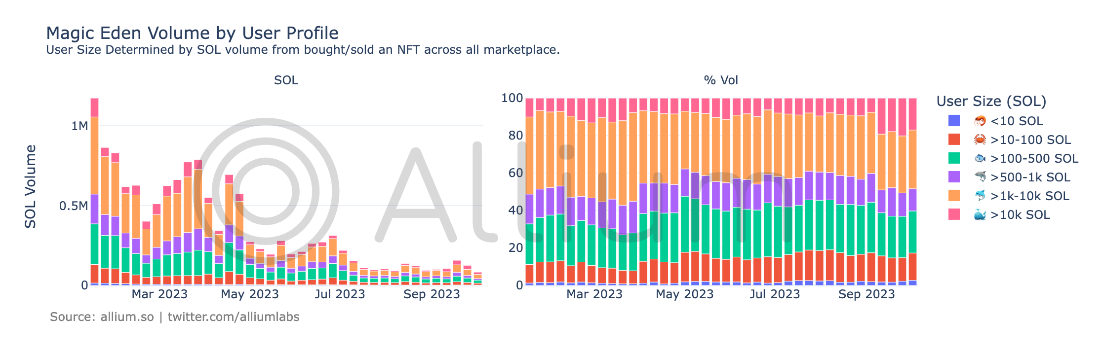Toggle the '>1k-10k SOL' legend label
The height and width of the screenshot is (352, 1102).
click(x=1030, y=196)
